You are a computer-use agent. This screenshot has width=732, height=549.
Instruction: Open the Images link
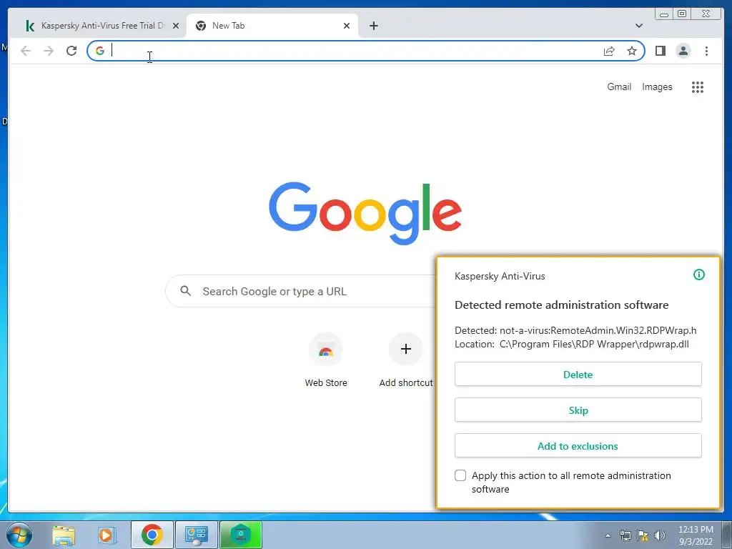point(657,86)
